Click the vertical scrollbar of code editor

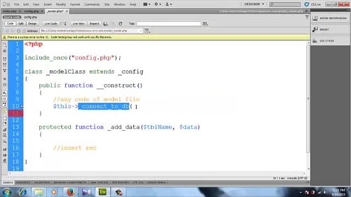308,99
